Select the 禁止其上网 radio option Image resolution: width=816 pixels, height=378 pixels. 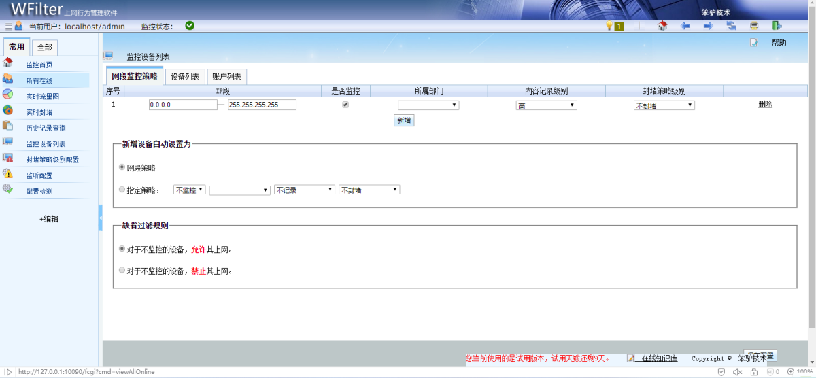tap(122, 270)
